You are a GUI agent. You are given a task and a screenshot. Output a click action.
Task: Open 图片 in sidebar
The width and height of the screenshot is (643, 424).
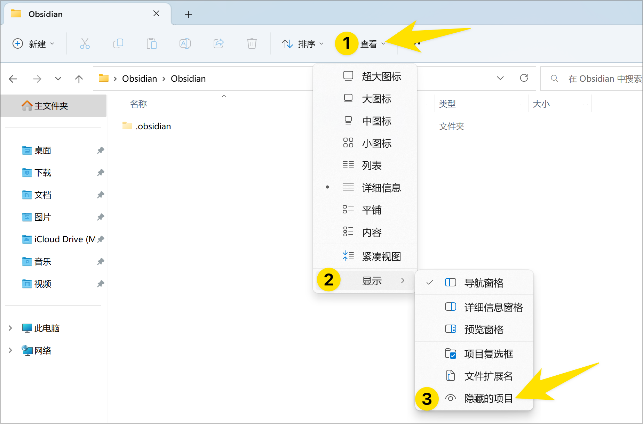42,217
